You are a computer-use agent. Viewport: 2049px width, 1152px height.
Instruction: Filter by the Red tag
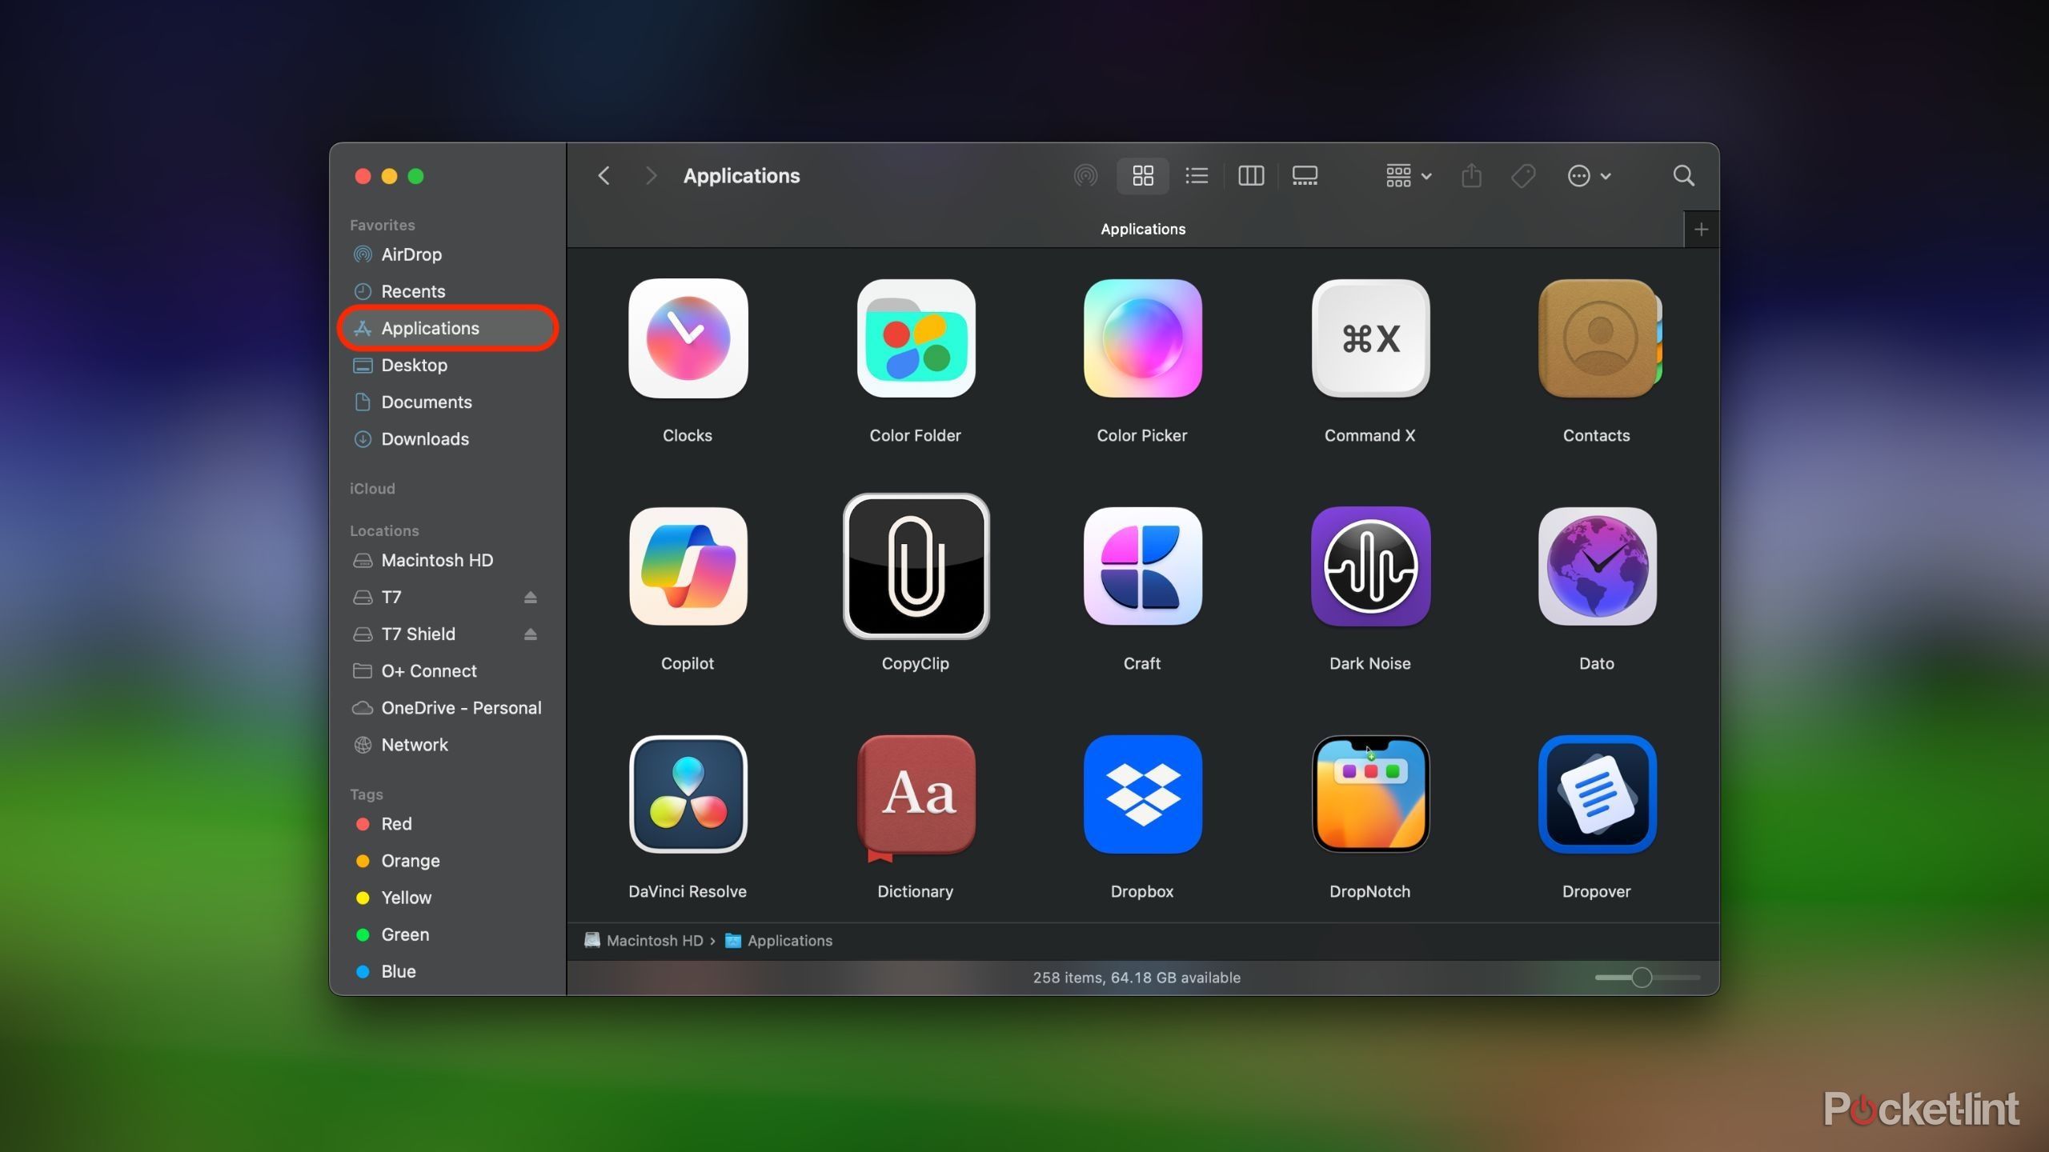point(395,824)
